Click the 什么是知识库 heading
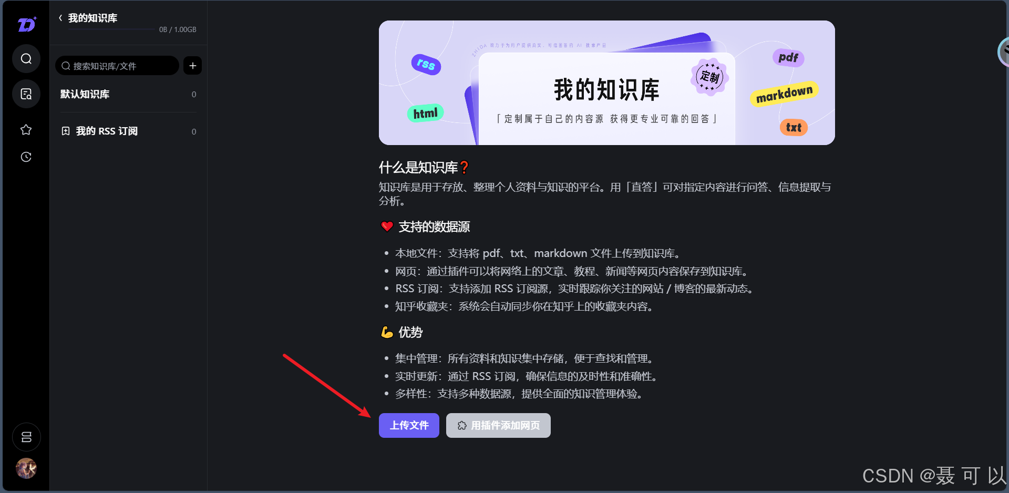Screen dimensions: 1009x493 click(424, 168)
